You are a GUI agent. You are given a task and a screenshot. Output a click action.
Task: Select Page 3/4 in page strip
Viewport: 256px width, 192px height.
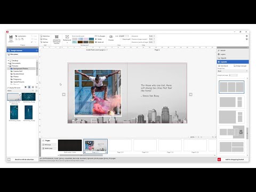coord(120,146)
